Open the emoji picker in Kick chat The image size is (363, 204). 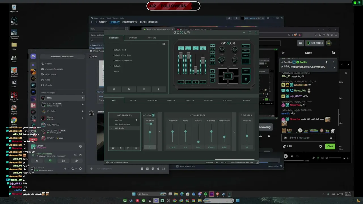pos(331,138)
